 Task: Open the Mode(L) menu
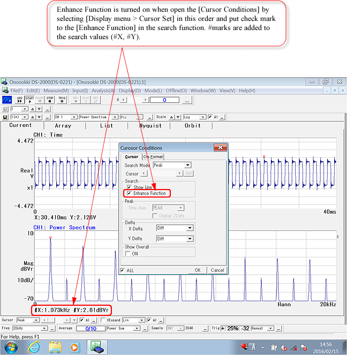click(153, 90)
